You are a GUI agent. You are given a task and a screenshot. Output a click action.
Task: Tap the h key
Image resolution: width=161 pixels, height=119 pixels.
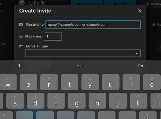tap(97, 101)
